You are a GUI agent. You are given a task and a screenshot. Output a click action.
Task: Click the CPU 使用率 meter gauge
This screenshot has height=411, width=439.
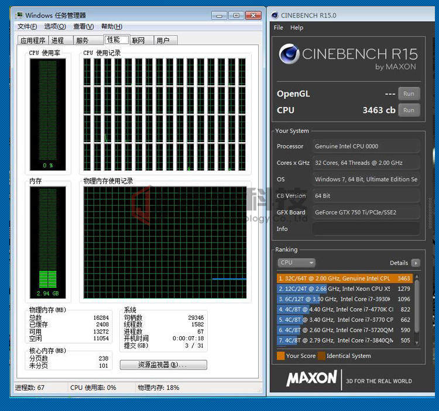48,115
